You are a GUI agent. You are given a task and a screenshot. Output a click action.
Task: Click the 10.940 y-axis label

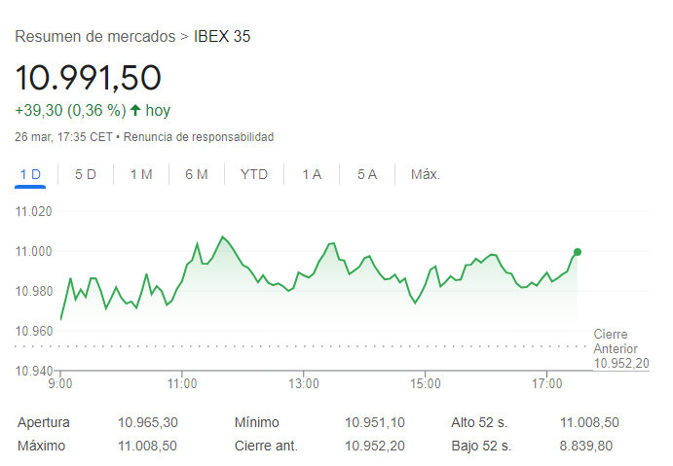[33, 371]
